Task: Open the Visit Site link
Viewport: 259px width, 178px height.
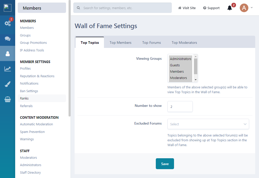Action: click(x=187, y=8)
